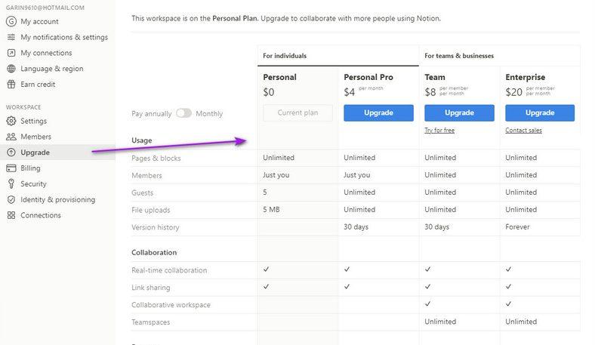The height and width of the screenshot is (345, 595).
Task: Upgrade to the Personal Pro plan
Action: tap(378, 112)
